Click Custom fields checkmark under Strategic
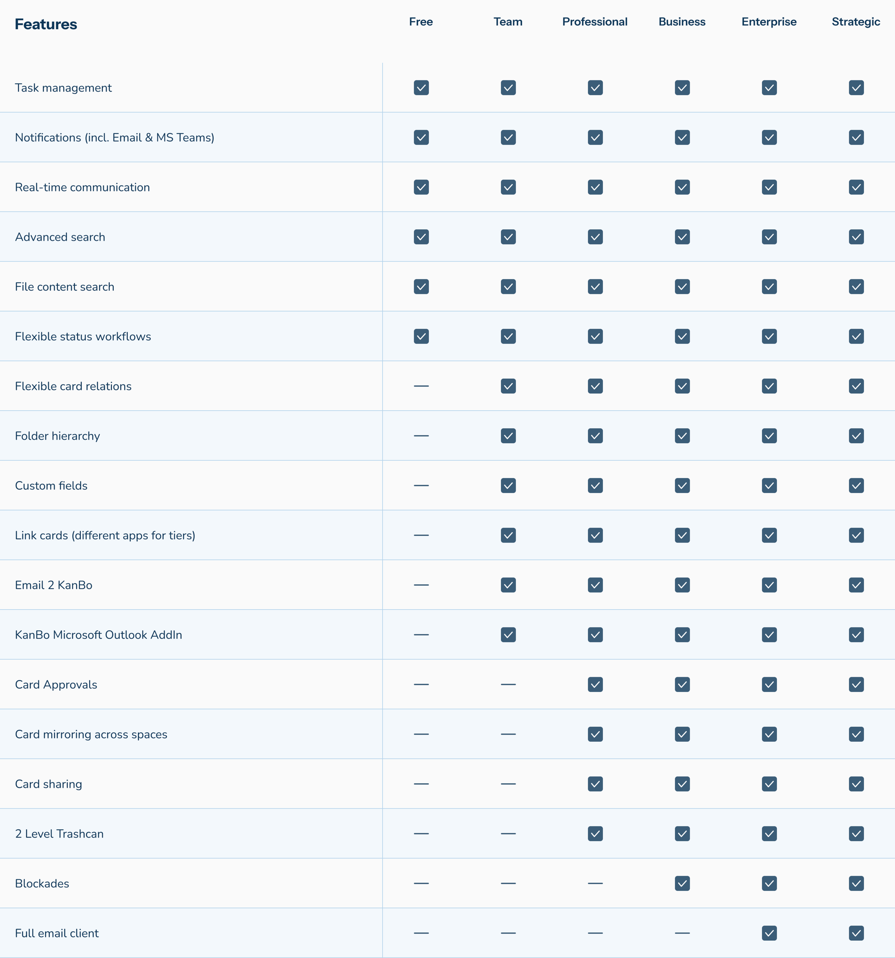 [x=856, y=485]
